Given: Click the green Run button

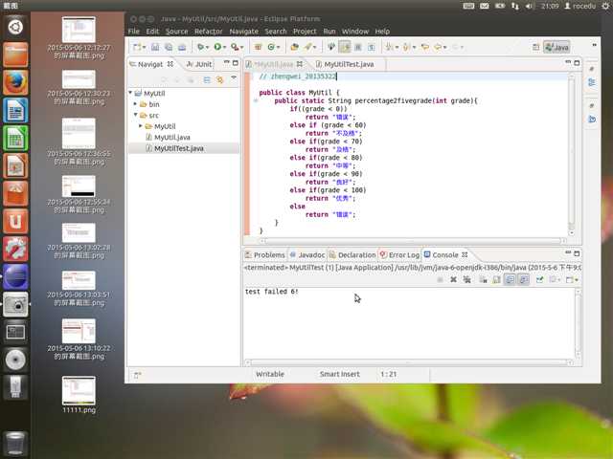Looking at the screenshot, I should 217,47.
